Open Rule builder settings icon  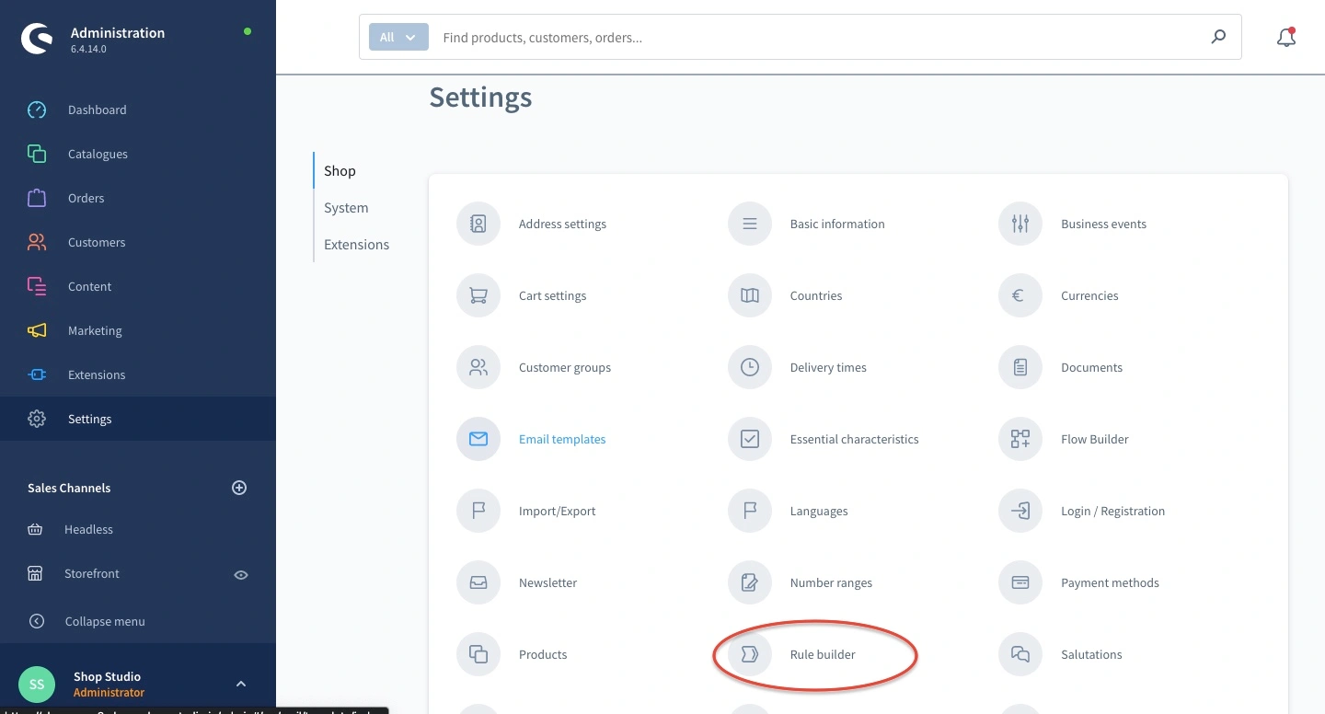pos(750,654)
